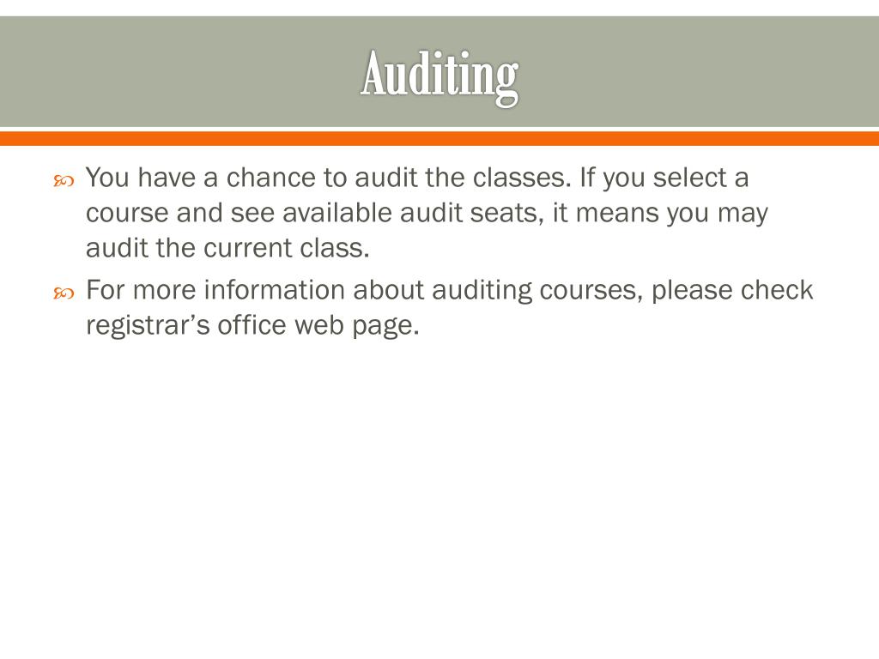This screenshot has height=659, width=879.
Task: Click the word 'information' in the second bullet
Action: point(274,290)
